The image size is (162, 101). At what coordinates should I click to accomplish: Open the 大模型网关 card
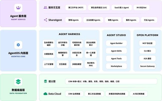tap(49, 54)
